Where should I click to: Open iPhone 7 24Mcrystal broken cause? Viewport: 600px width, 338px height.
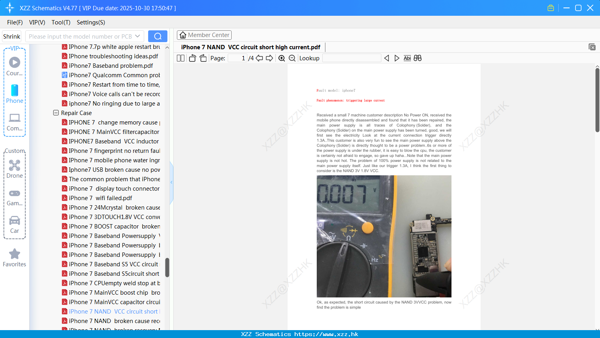point(111,208)
